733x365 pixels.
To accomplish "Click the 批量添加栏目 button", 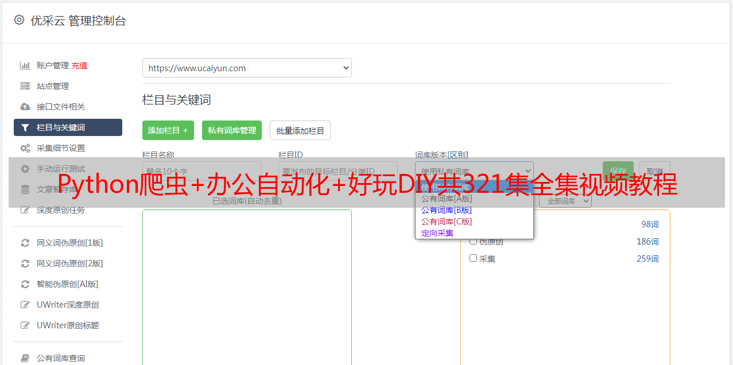I will point(300,130).
